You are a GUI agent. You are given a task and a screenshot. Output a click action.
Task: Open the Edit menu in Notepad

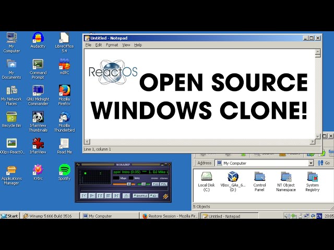[99, 45]
